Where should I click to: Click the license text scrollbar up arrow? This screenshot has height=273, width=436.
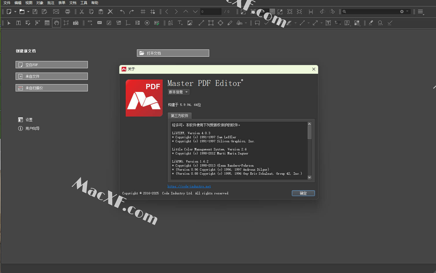(x=309, y=124)
